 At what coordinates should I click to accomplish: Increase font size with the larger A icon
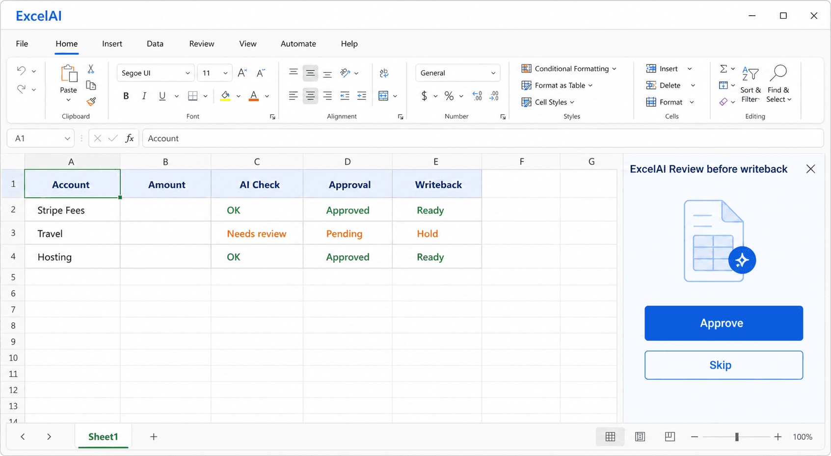click(242, 73)
